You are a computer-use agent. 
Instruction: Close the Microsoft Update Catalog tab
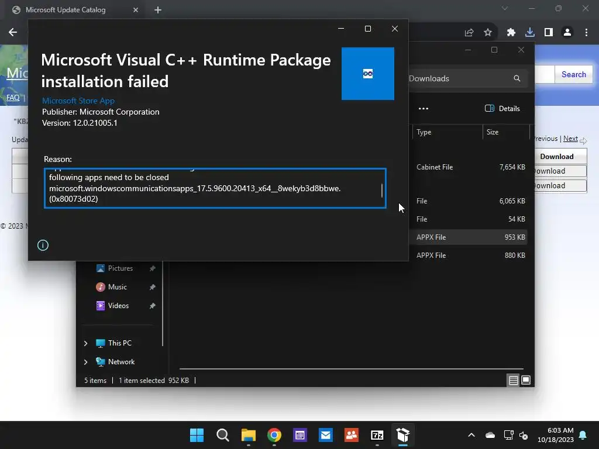135,10
